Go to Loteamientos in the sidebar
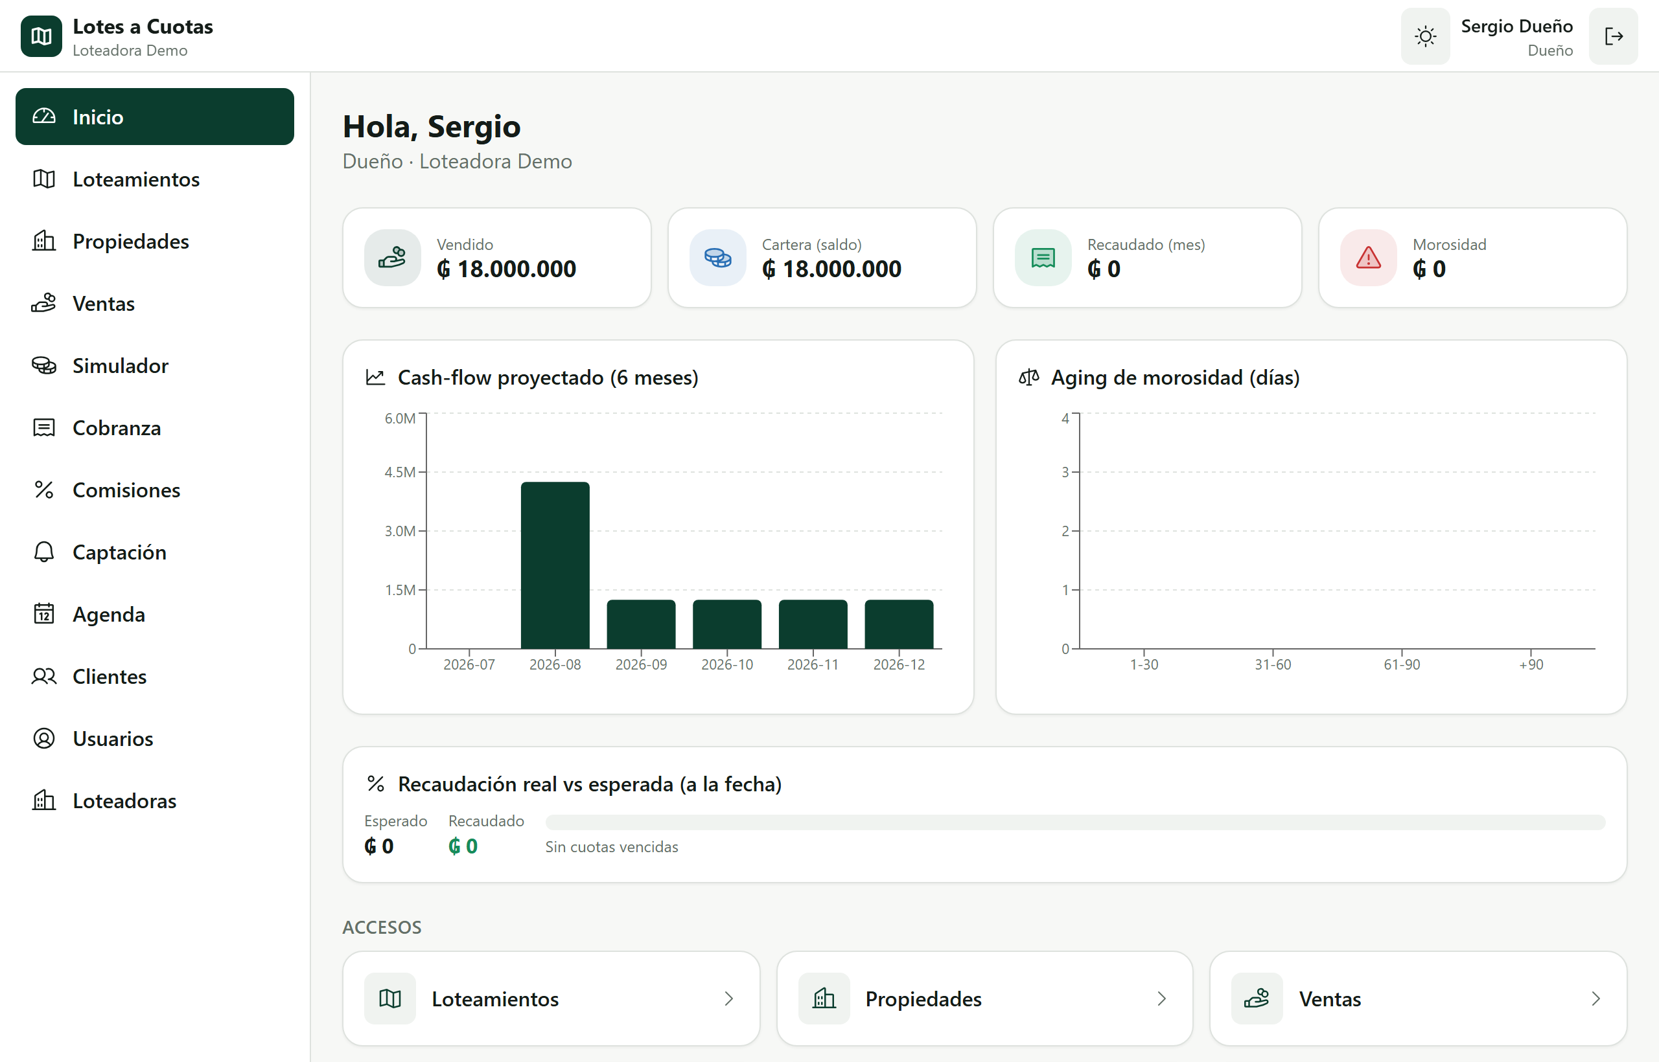 pos(155,179)
